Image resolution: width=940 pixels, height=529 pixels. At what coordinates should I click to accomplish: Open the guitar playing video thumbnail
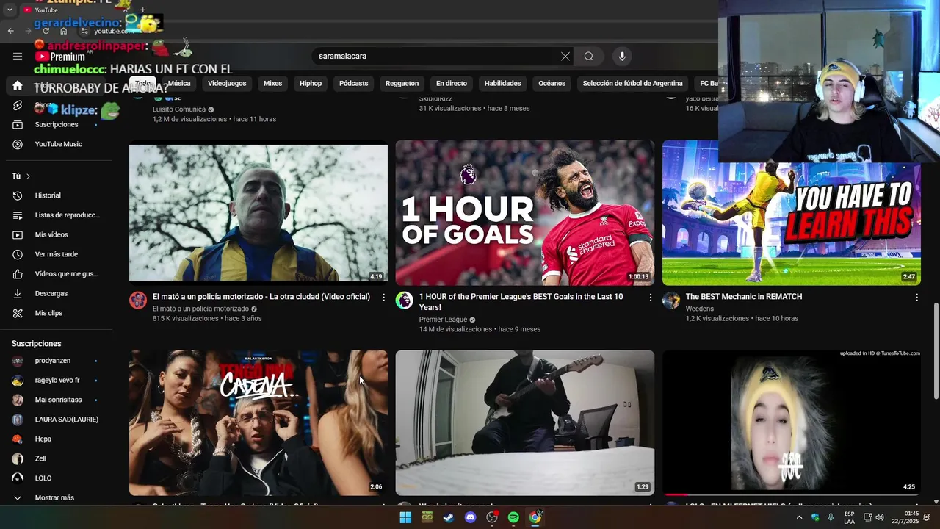click(525, 422)
